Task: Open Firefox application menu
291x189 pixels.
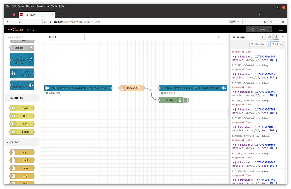Action: click(283, 22)
